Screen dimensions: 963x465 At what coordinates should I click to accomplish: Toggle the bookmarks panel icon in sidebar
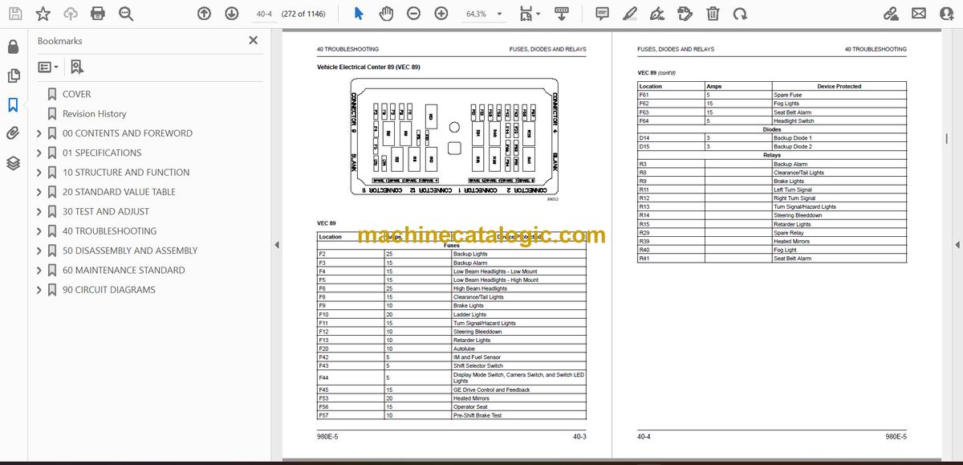13,104
